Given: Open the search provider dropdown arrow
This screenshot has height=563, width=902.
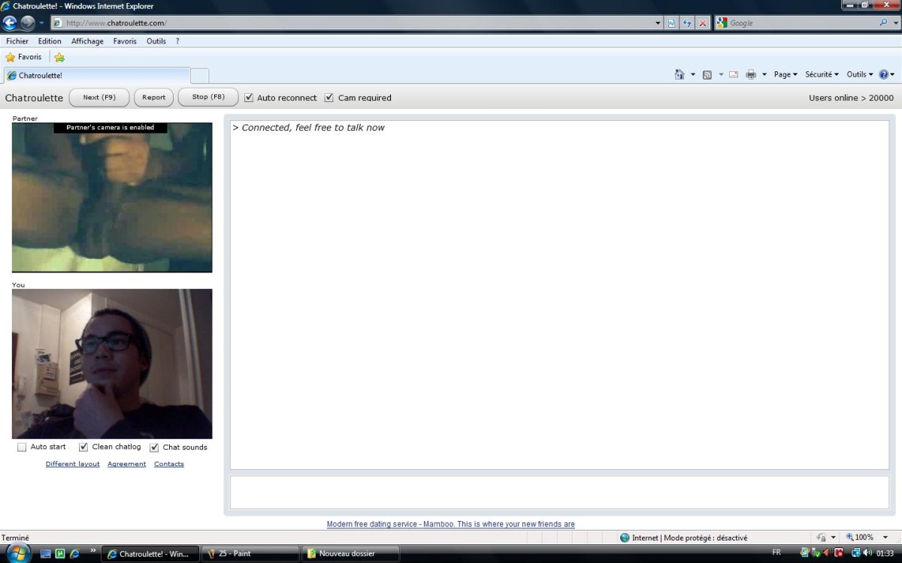Looking at the screenshot, I should [894, 23].
